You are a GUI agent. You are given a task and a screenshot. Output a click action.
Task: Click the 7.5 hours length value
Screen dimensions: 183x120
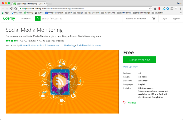(143, 77)
